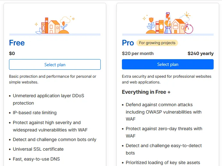Click the $240 yearly price
This screenshot has width=222, height=166.
coord(201,53)
